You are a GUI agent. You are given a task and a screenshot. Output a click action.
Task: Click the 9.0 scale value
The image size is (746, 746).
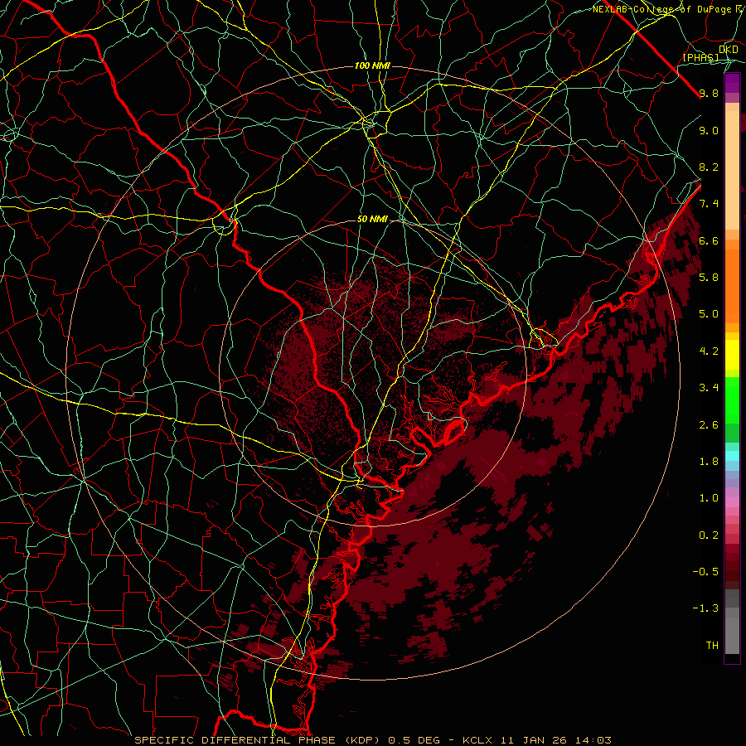click(709, 130)
